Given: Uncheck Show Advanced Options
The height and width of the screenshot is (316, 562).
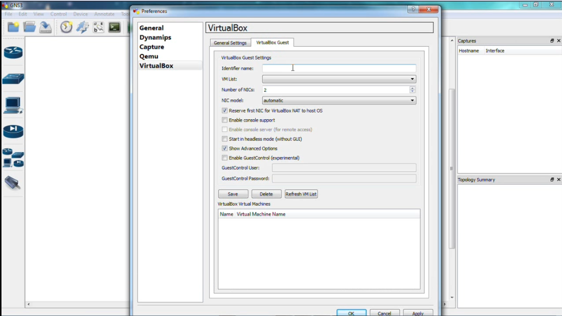Looking at the screenshot, I should (224, 148).
